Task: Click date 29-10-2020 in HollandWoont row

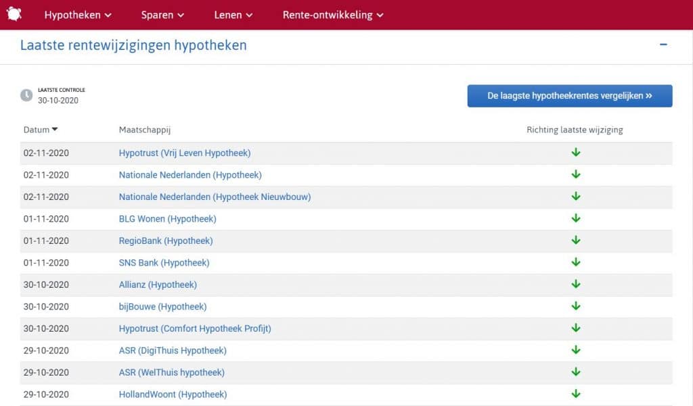Action: pos(46,395)
